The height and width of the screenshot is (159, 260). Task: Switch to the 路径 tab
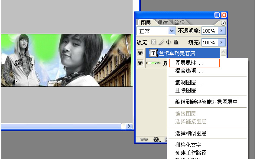[x=179, y=23]
